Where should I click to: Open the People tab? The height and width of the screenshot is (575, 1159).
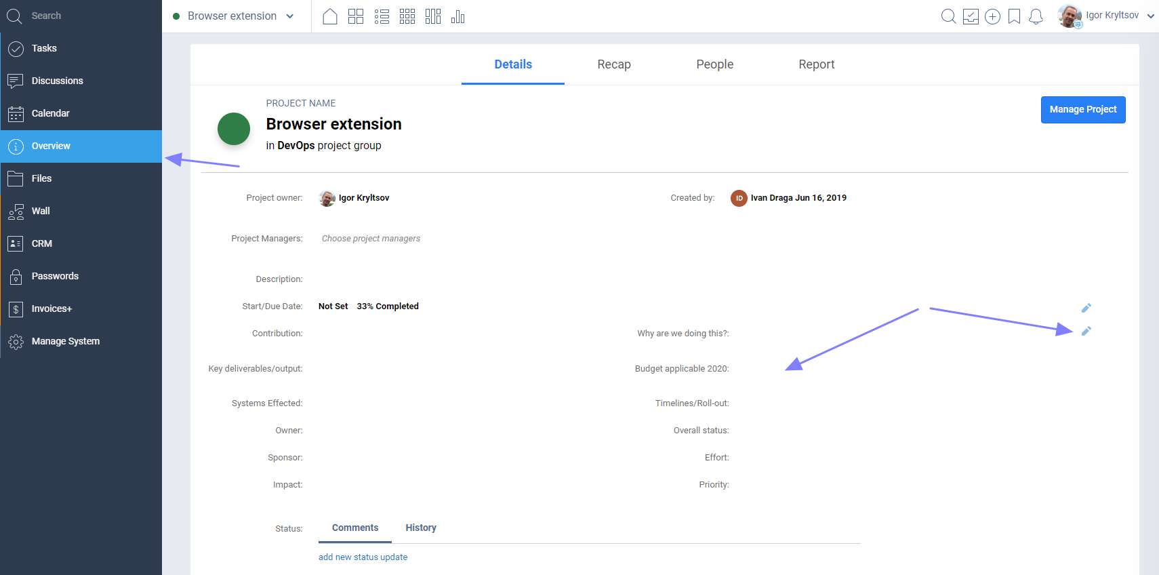tap(714, 64)
